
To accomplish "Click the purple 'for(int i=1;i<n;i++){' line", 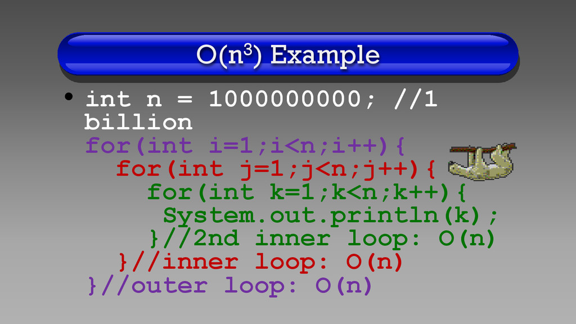I will tap(245, 146).
